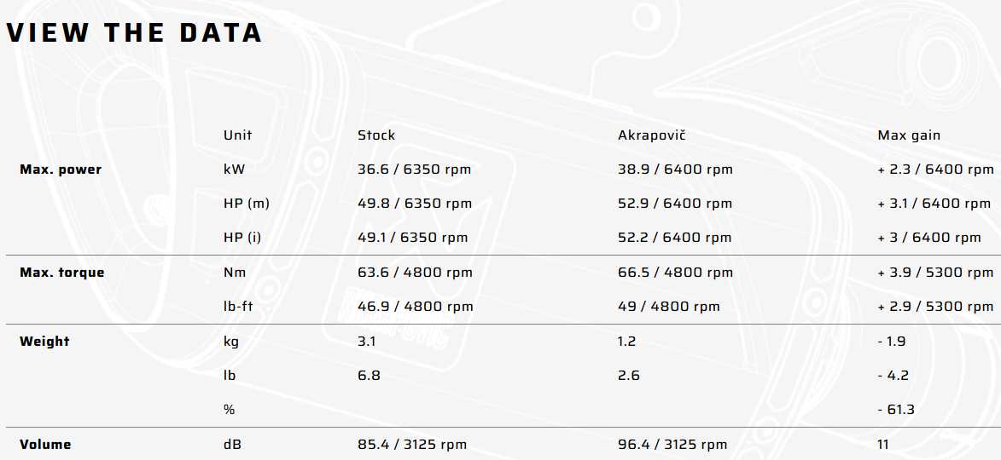Select the "+ 3.1 / 6400 rpm" gain

[x=934, y=203]
